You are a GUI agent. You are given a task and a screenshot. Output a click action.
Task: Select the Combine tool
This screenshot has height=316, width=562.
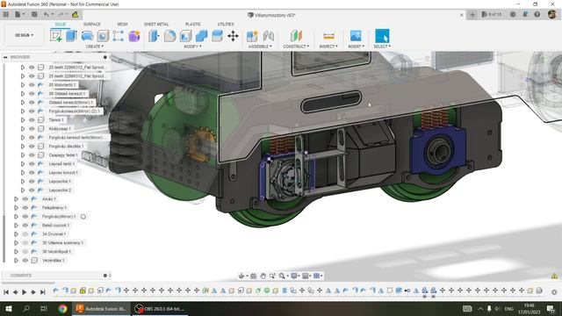click(x=201, y=36)
